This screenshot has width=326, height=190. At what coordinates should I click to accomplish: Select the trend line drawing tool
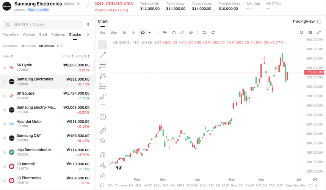click(x=103, y=55)
